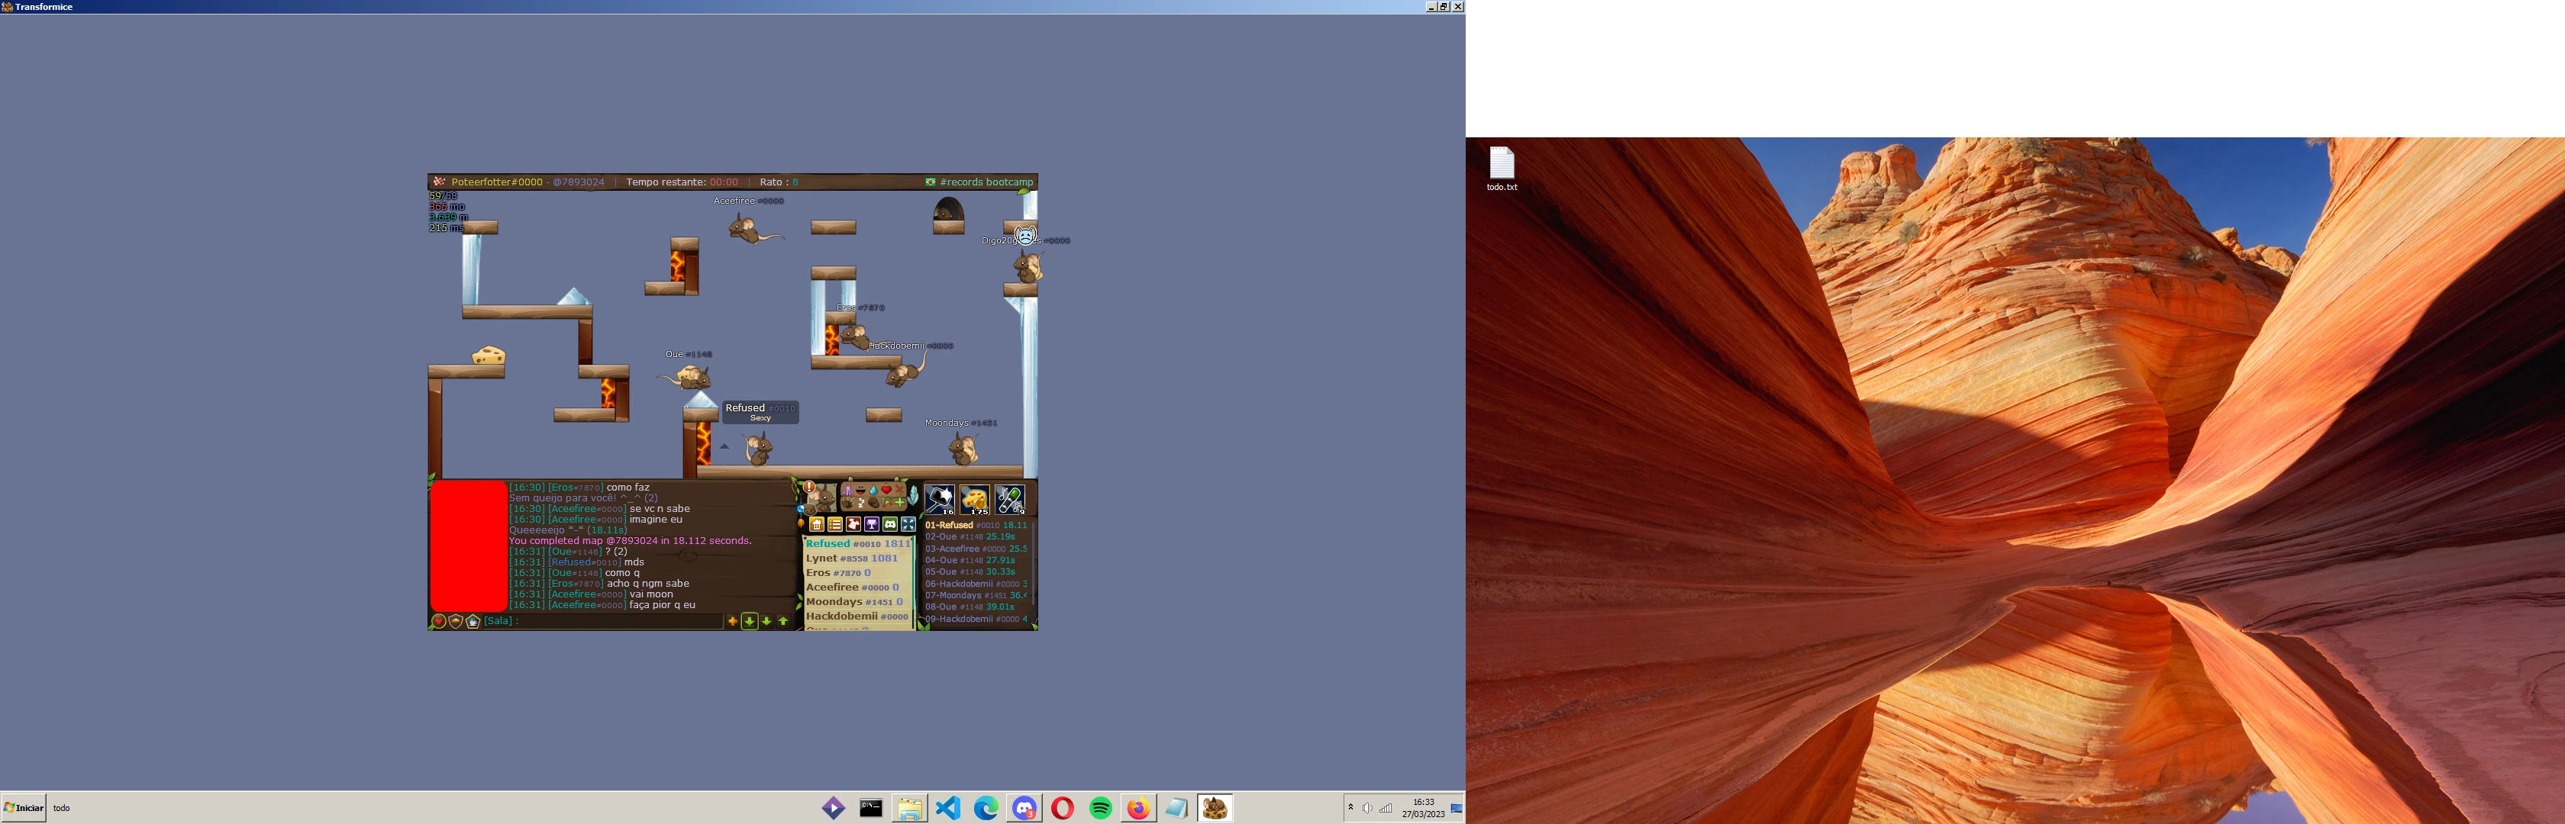Open Visual Studio Code from the taskbar
Screen dimensions: 2565x824
(948, 808)
